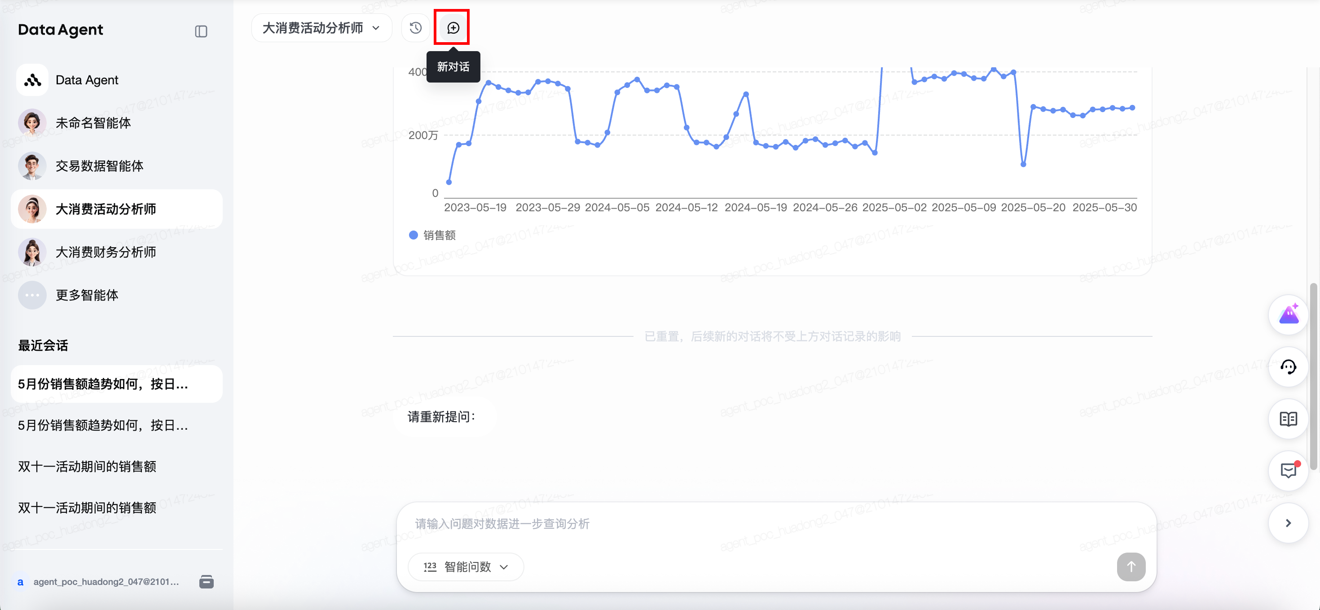This screenshot has height=610, width=1320.
Task: Collapse sidebar with panel toggle icon
Action: 201,31
